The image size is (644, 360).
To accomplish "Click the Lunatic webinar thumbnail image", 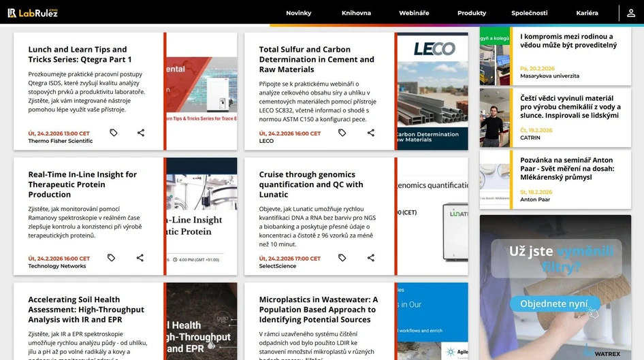I will (432, 216).
